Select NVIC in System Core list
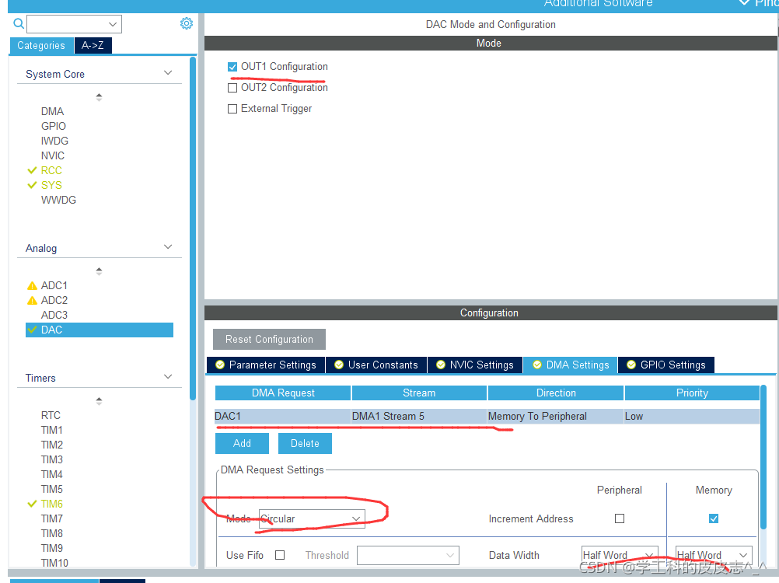 click(53, 155)
